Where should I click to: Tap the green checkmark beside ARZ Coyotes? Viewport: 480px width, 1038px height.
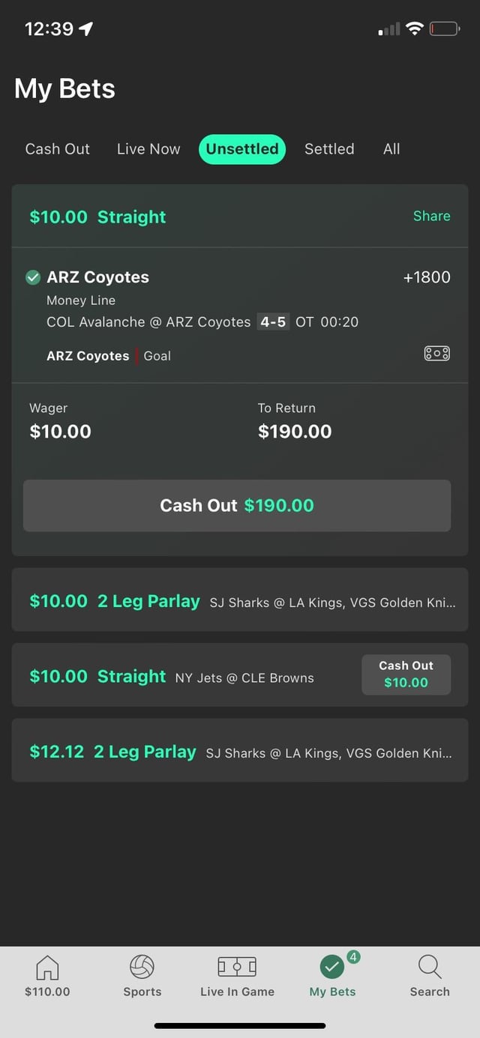tap(33, 277)
